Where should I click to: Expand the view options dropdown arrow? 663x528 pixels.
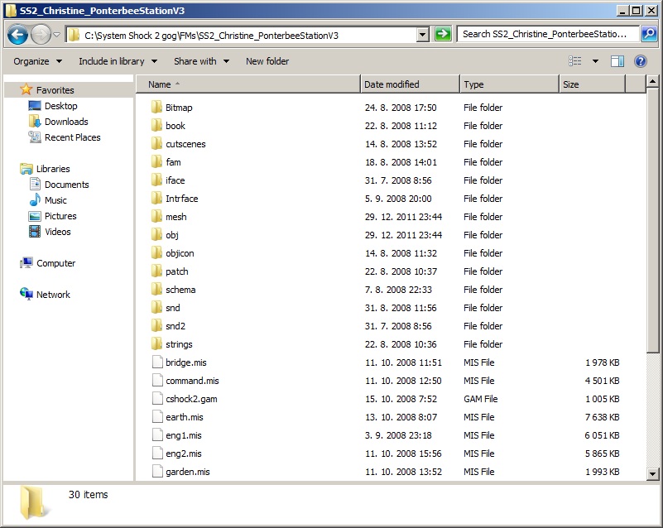[595, 61]
